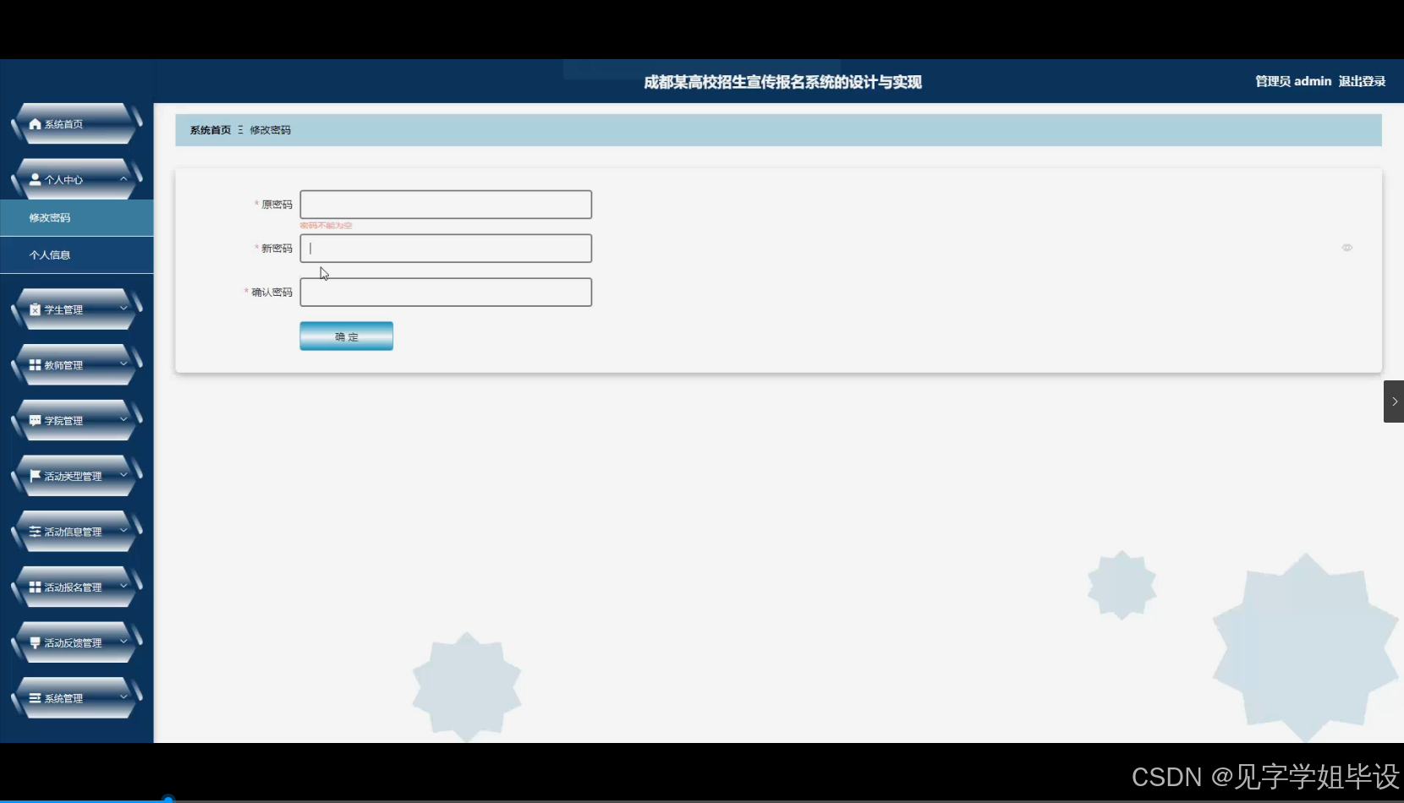The height and width of the screenshot is (803, 1404).
Task: Focus the 原密码 input field
Action: point(446,205)
